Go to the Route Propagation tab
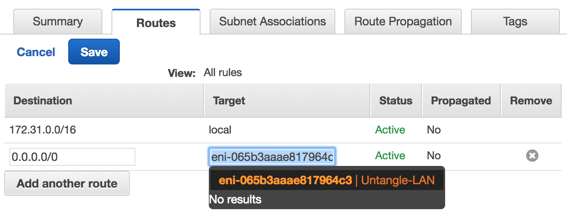 pyautogui.click(x=403, y=22)
